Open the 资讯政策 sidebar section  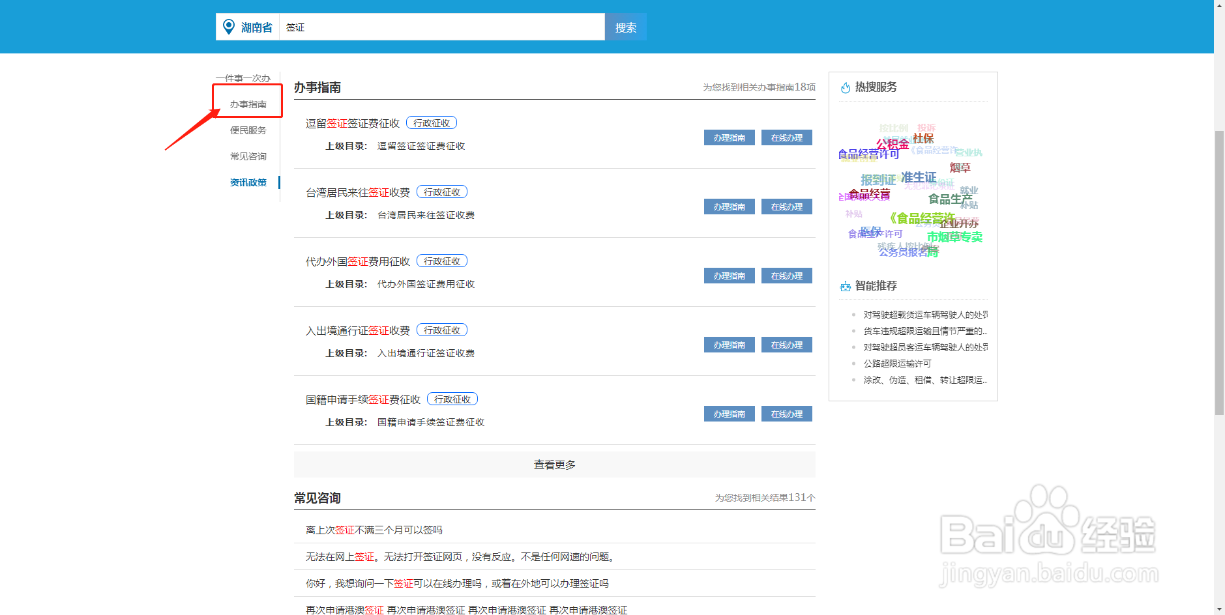(248, 182)
